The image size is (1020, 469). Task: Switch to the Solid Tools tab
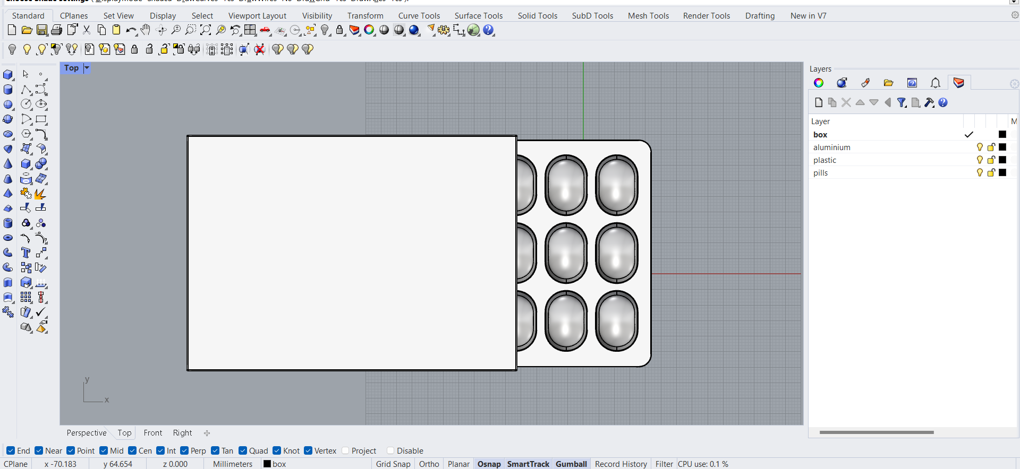[x=538, y=16]
